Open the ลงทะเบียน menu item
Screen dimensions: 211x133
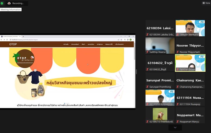[x=91, y=44]
